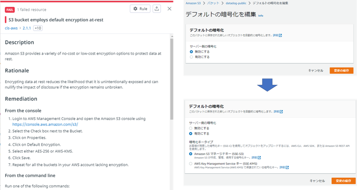Click the share/export icon button
Viewport: 357px width, 190px height.
point(157,9)
